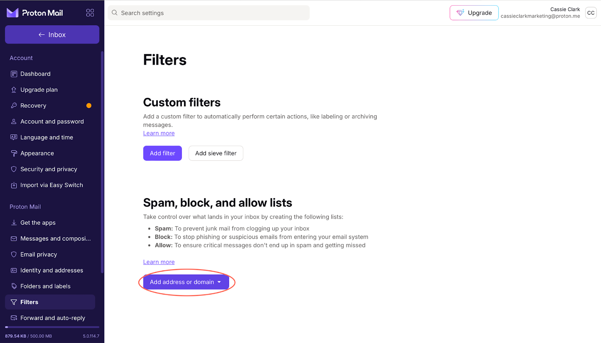Click the Folders and labels tag icon
Viewport: 601px width, 343px height.
[14, 286]
